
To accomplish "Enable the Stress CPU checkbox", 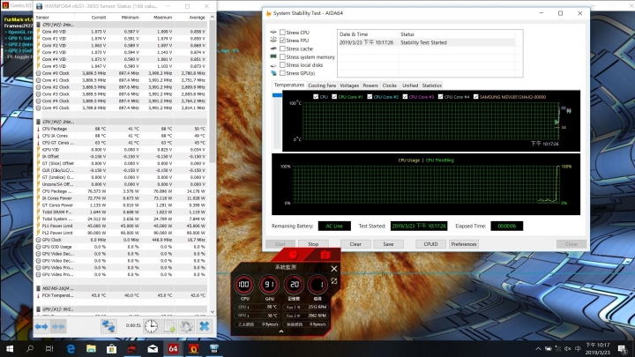I will [x=282, y=33].
